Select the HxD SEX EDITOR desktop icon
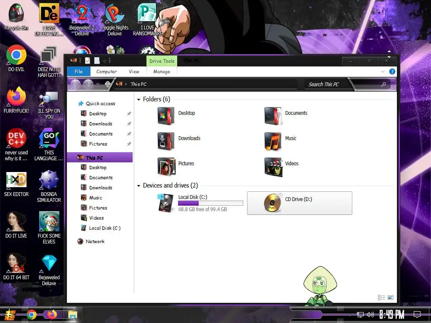The height and width of the screenshot is (323, 431). coord(16,184)
